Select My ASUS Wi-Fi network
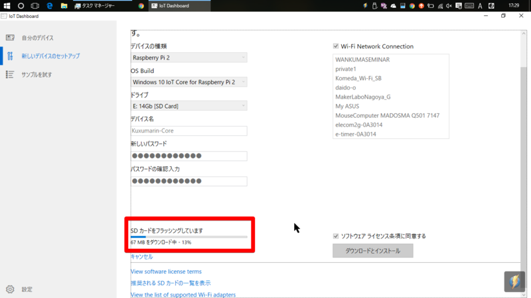 click(x=347, y=106)
